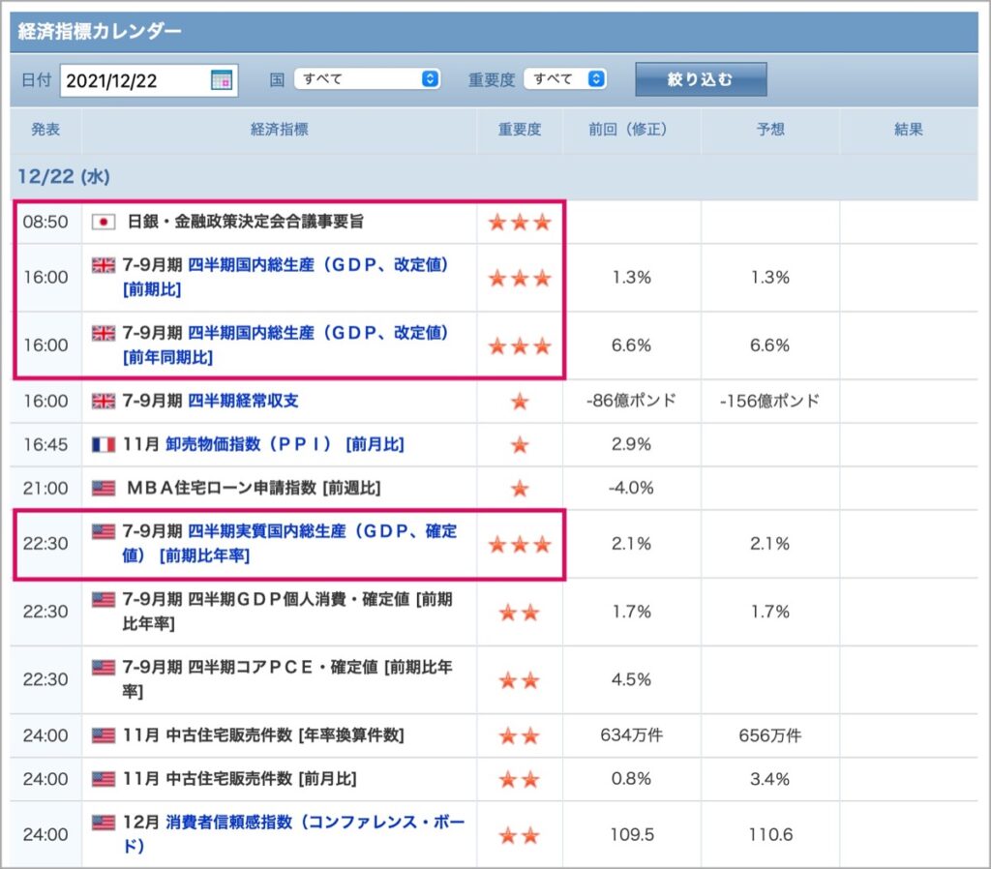Click the 重要度 column header

pyautogui.click(x=520, y=130)
